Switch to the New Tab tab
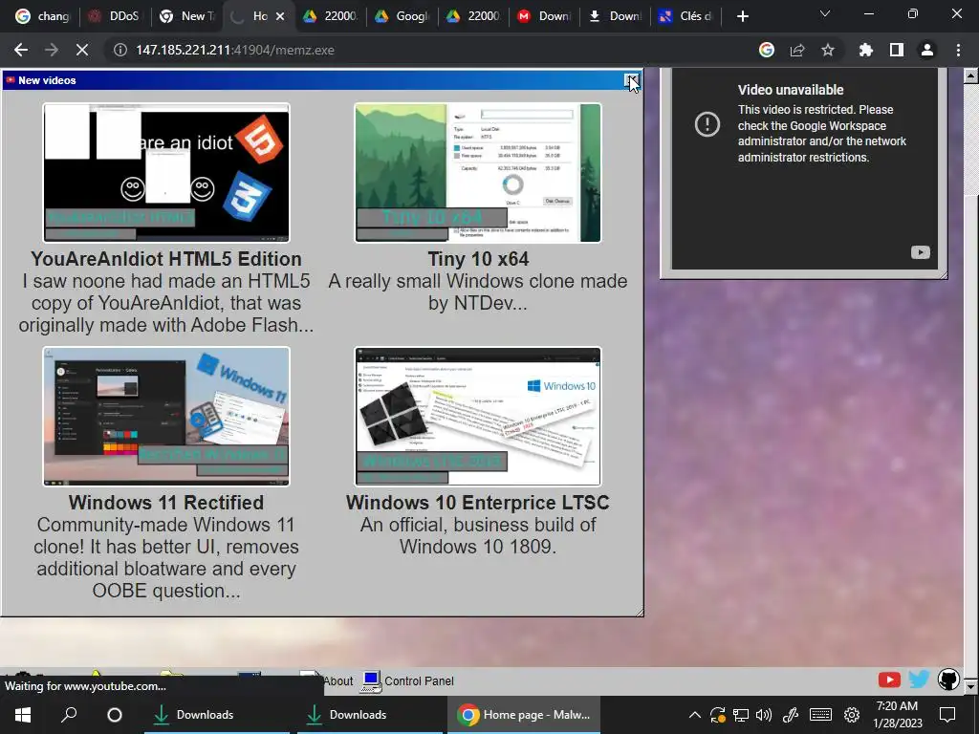This screenshot has height=734, width=979. tap(185, 16)
